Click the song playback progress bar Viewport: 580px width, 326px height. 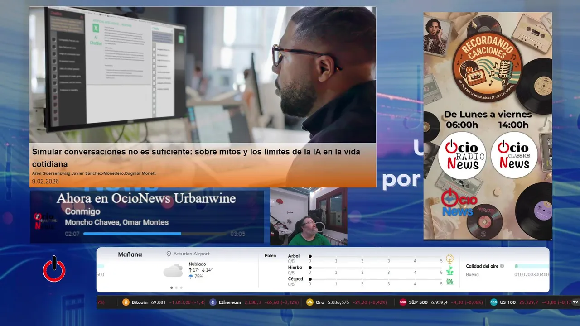(x=155, y=234)
